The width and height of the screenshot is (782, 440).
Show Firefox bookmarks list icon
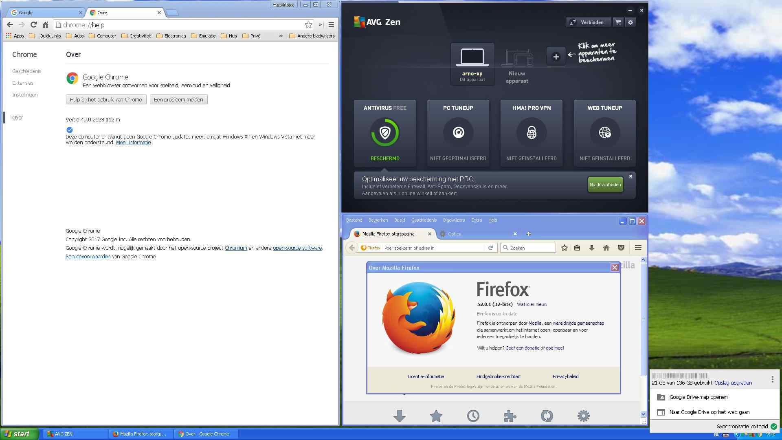tap(577, 248)
